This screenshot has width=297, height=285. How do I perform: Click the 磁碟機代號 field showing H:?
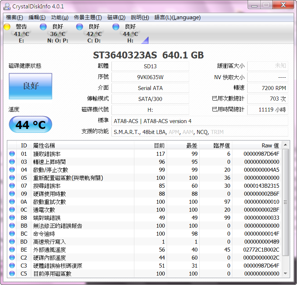pos(150,110)
